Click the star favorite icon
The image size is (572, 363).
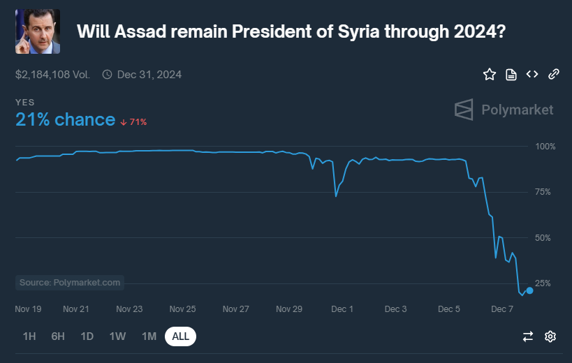point(489,74)
